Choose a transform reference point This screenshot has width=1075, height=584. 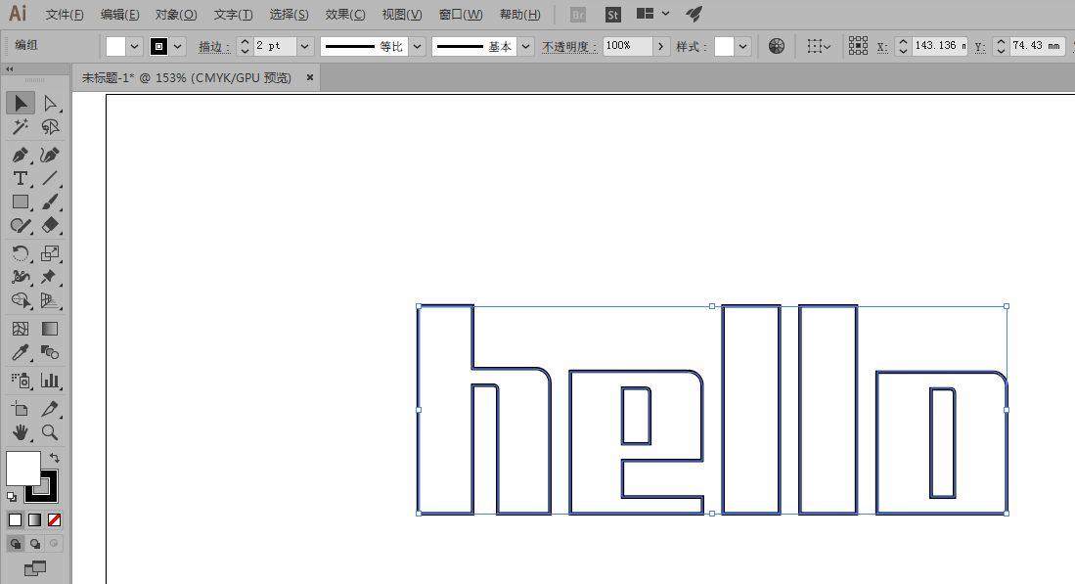pyautogui.click(x=858, y=46)
